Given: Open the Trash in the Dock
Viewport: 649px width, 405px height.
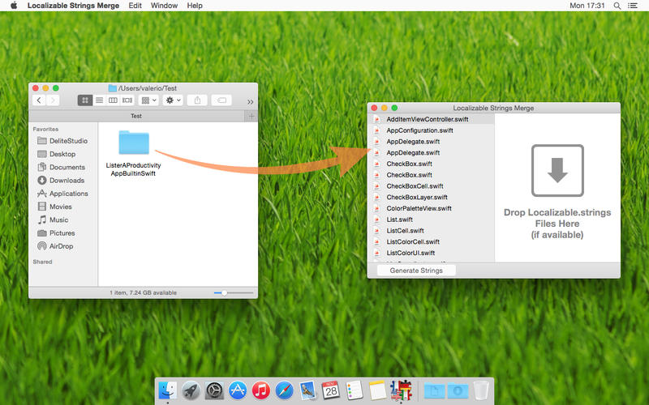Looking at the screenshot, I should tap(481, 390).
